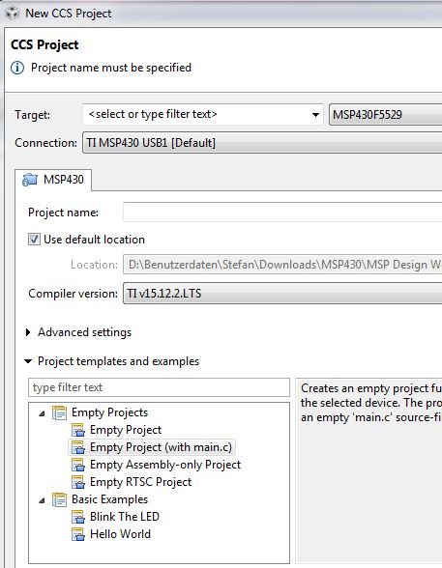Select Hello World example
442x568 pixels.
pyautogui.click(x=120, y=534)
